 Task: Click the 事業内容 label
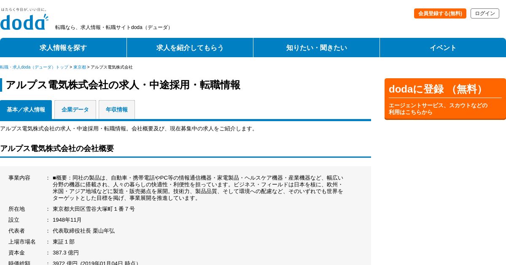[x=19, y=178]
